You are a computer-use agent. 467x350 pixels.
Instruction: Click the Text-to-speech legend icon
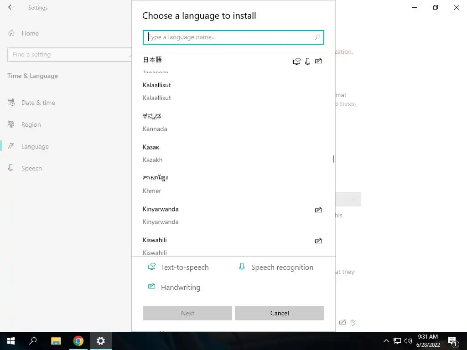[152, 267]
